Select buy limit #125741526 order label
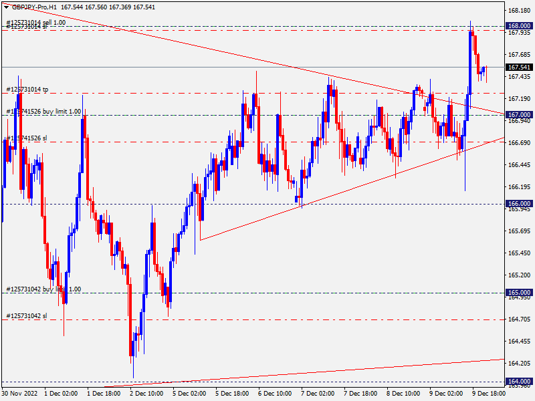The height and width of the screenshot is (401, 535). [x=43, y=112]
